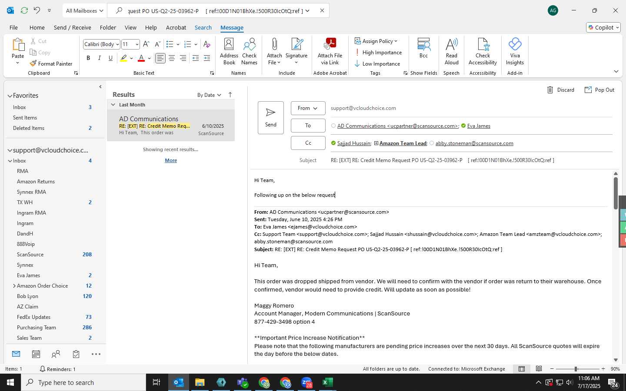Screen dimensions: 626x391
Task: Select the Format Painter tool
Action: click(x=51, y=63)
